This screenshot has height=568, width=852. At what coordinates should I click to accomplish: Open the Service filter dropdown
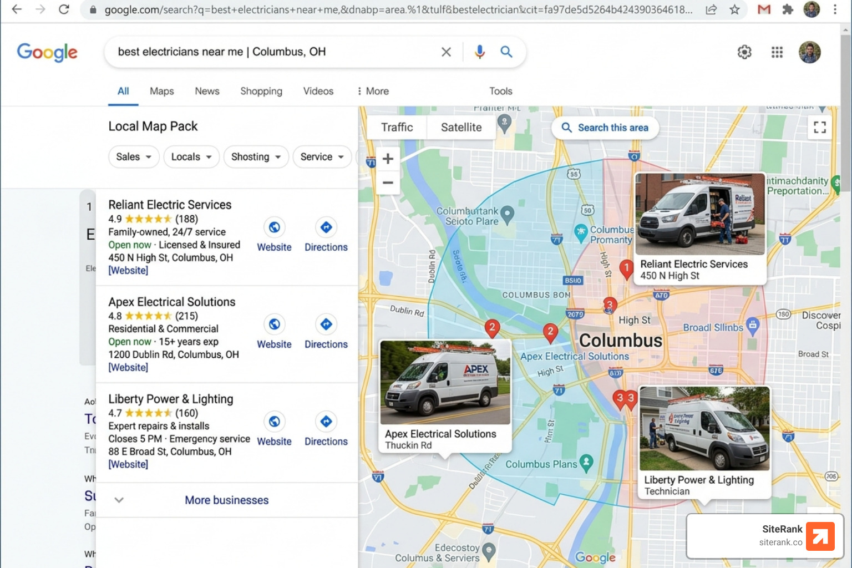322,157
